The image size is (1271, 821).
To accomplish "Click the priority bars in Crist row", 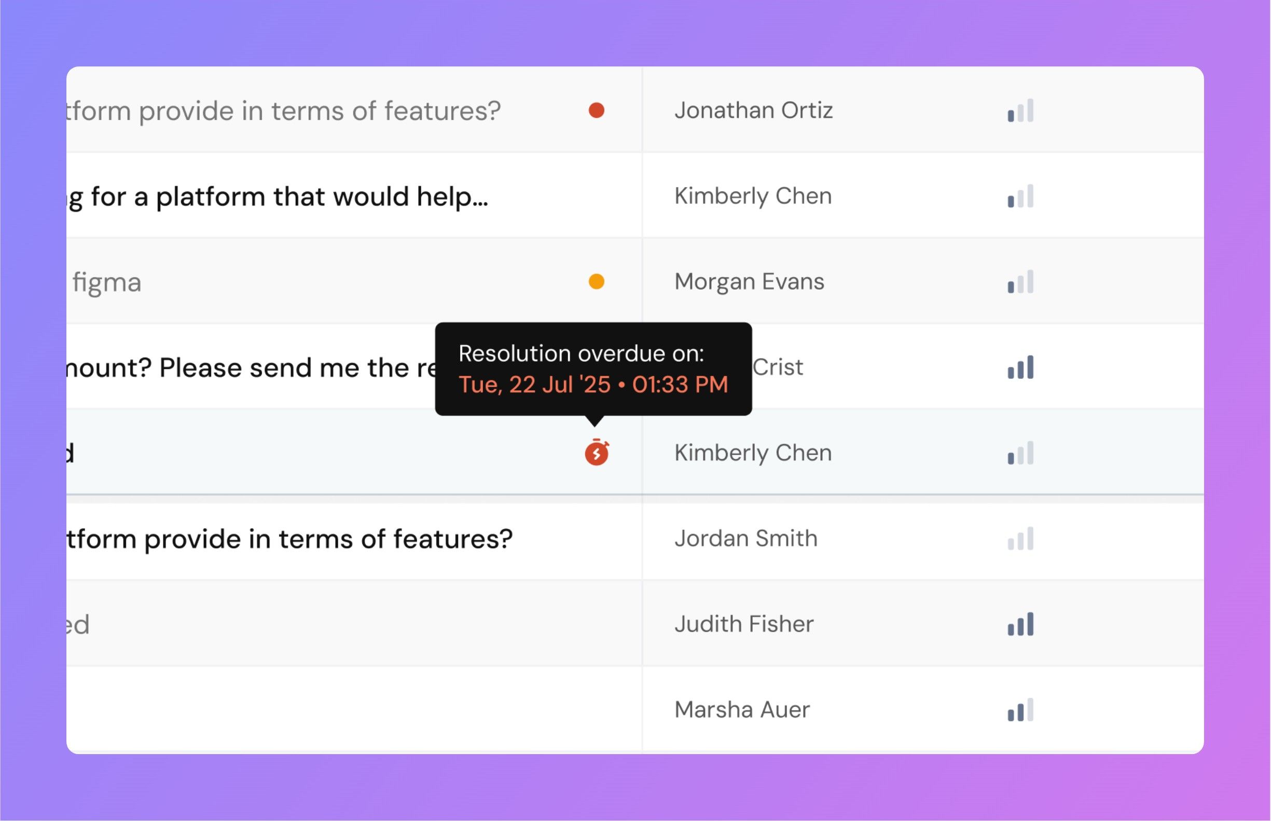I will pos(1020,367).
